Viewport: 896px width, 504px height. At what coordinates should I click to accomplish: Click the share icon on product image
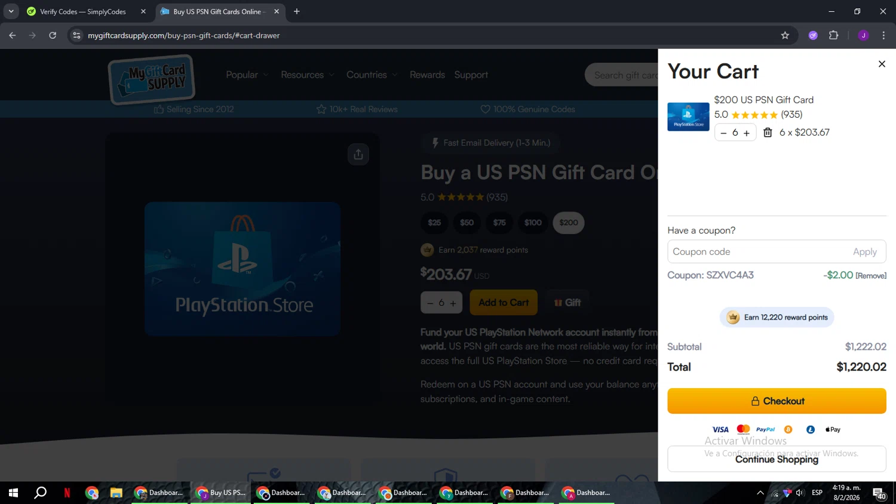[358, 154]
